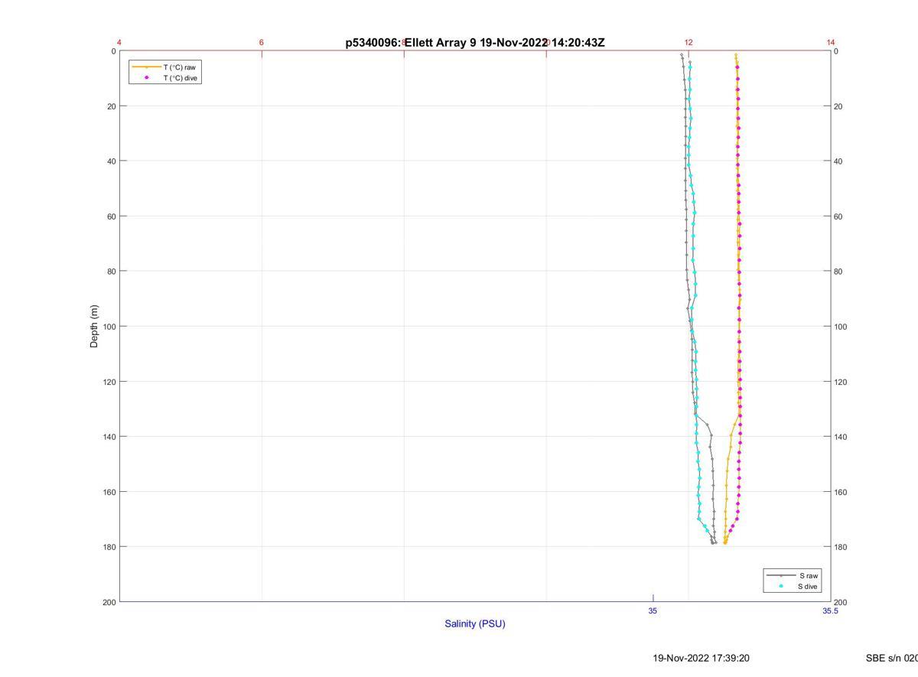Click the '180' tick on left depth axis
This screenshot has height=677, width=918.
[109, 547]
